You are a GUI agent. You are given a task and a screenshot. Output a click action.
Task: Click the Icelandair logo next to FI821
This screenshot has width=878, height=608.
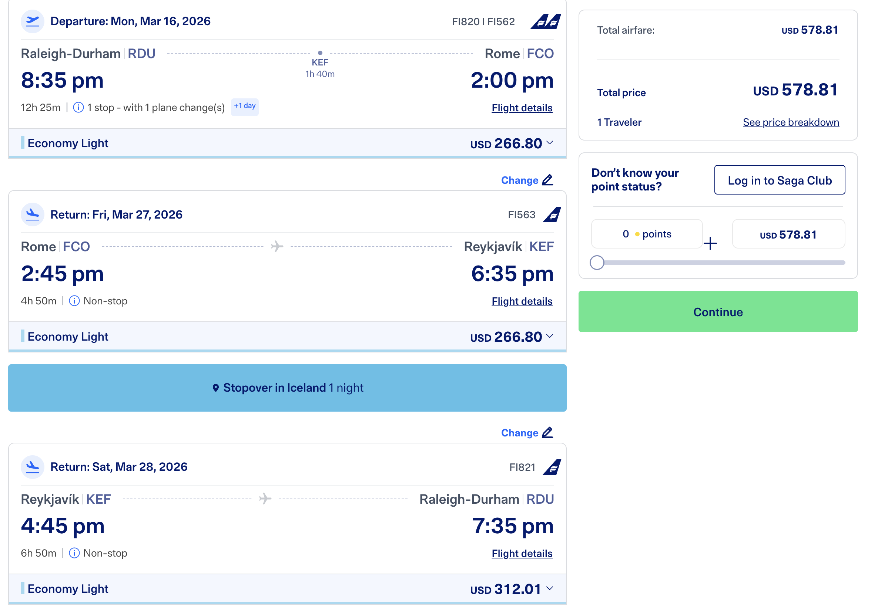pyautogui.click(x=552, y=467)
